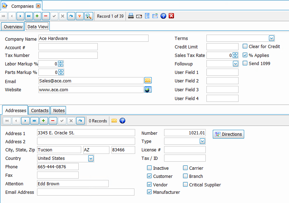Check the Carrier checkbox
Screen dimensions: 289x203
[x=185, y=168]
